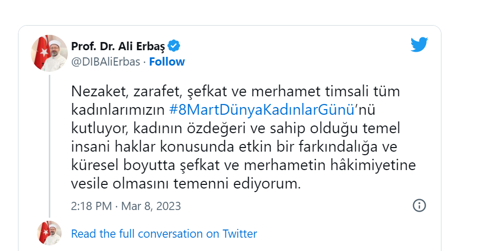This screenshot has height=251, width=481.
Task: Open the #8MartDünyaKadınlarGünü hashtag
Action: 262,109
